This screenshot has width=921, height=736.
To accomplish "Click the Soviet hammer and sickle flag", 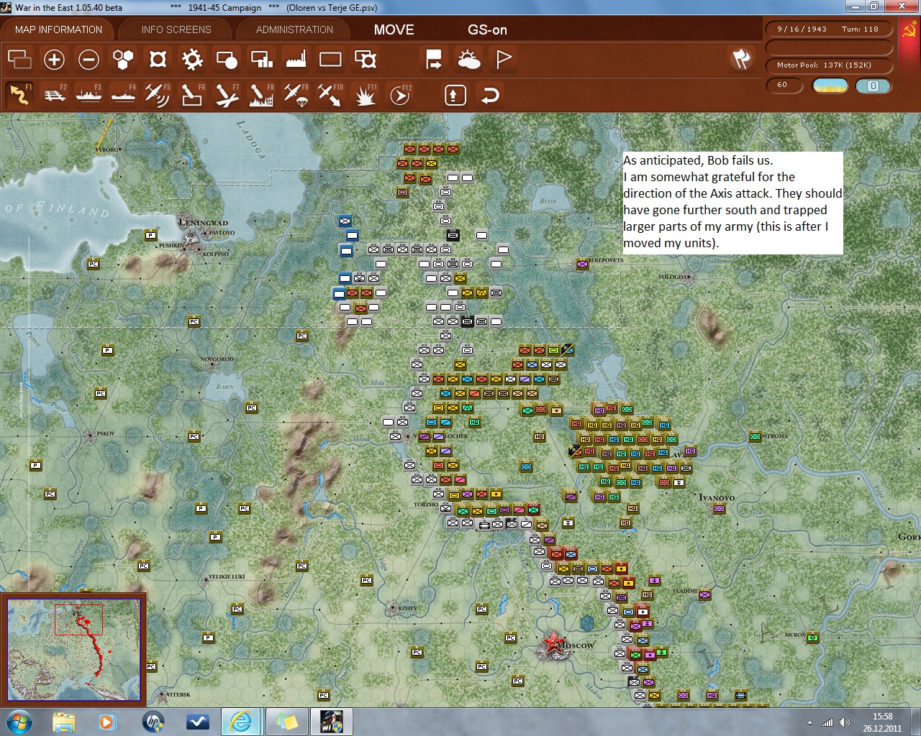I will tap(908, 29).
